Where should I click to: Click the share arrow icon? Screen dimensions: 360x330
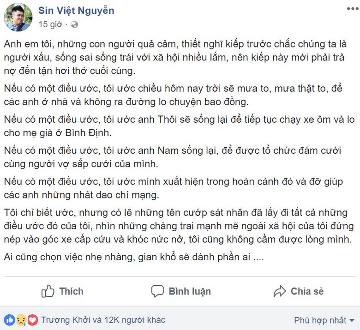pyautogui.click(x=280, y=291)
